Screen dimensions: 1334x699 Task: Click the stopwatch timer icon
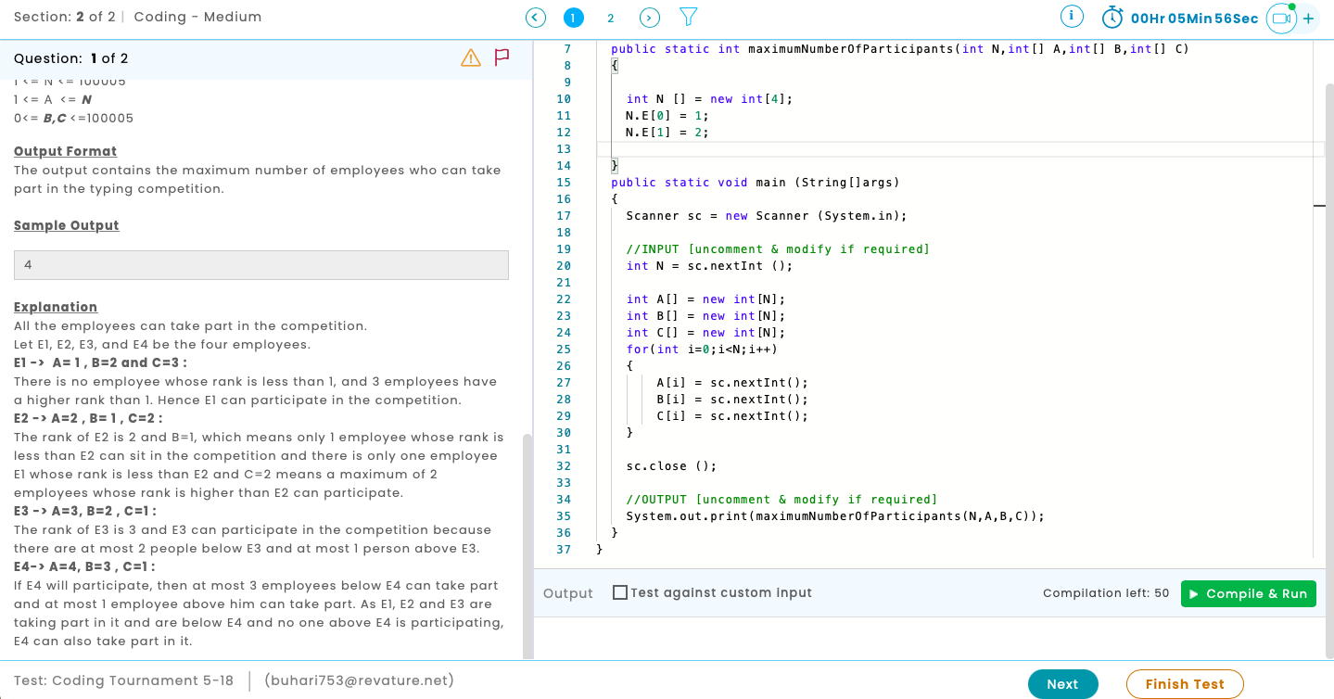point(1112,18)
